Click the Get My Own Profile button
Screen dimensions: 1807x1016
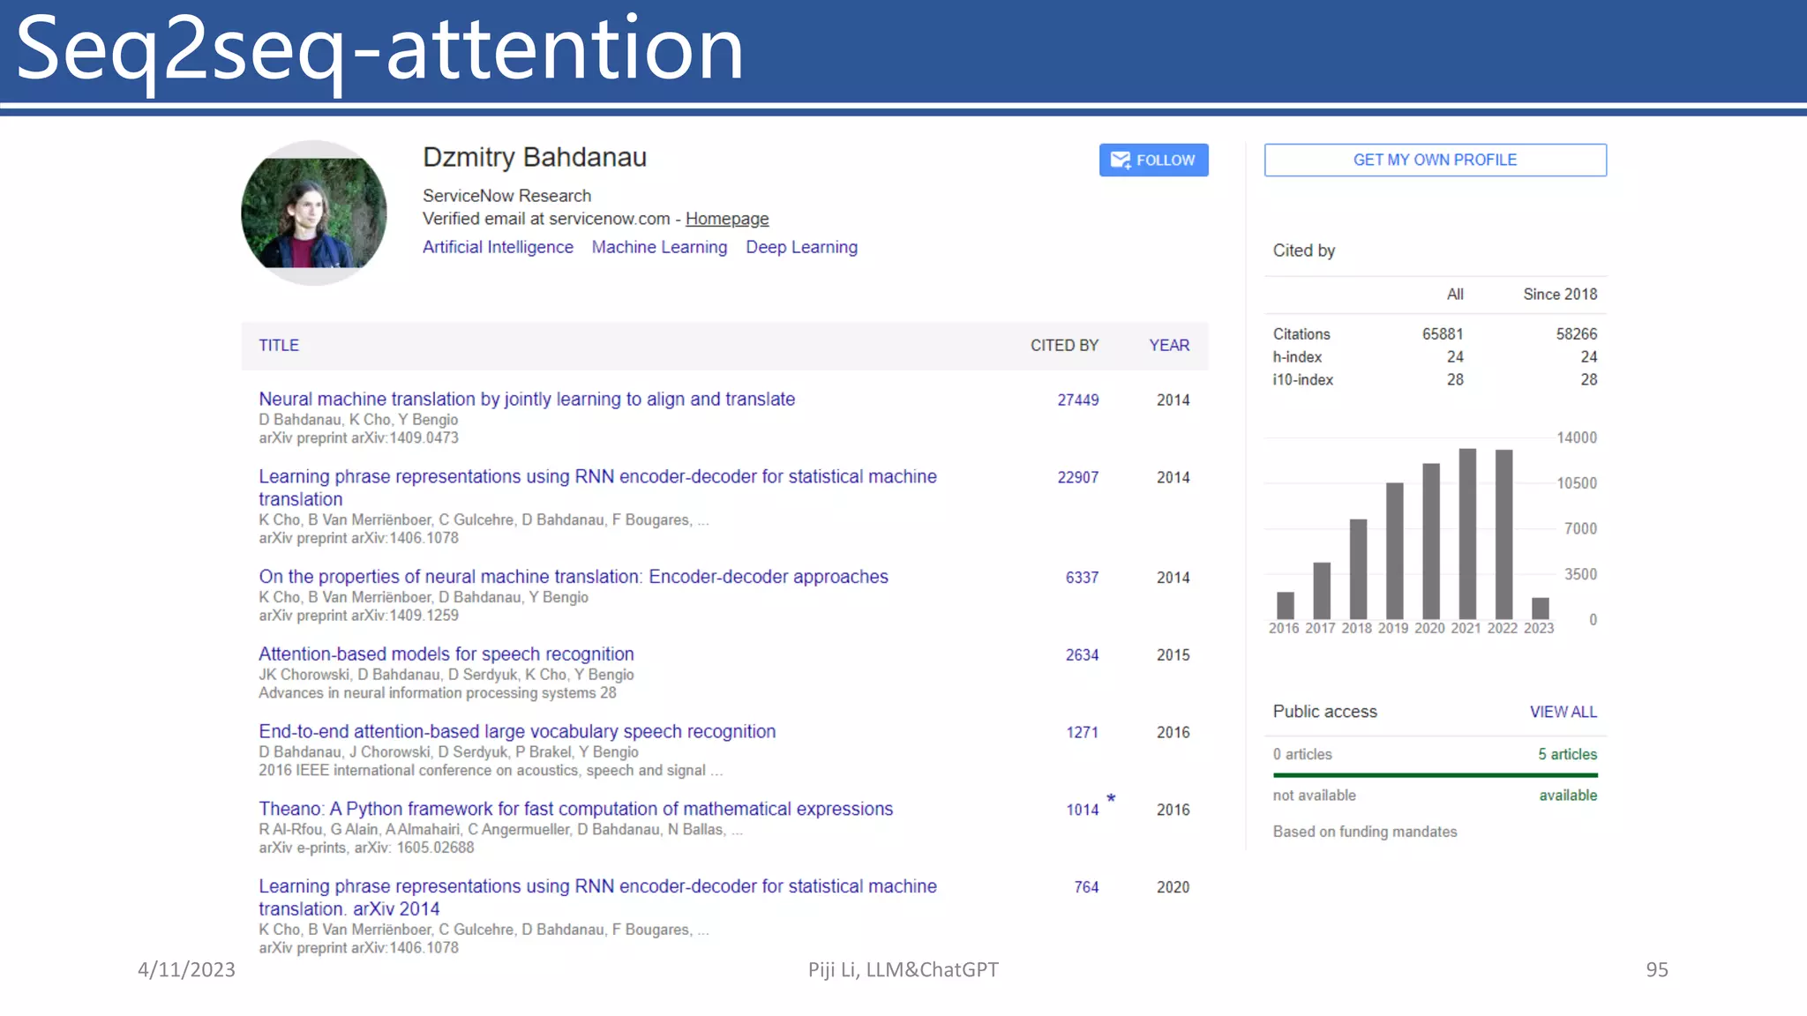pyautogui.click(x=1435, y=160)
